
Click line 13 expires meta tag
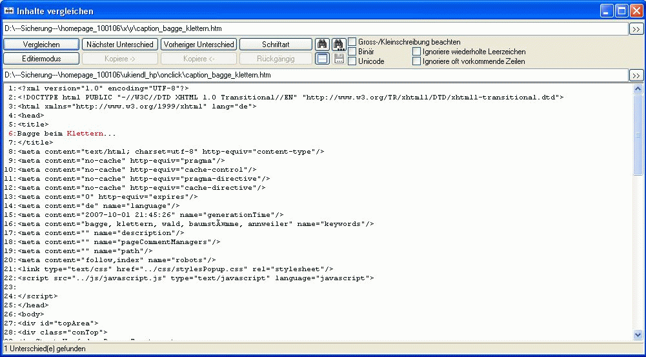tap(108, 197)
